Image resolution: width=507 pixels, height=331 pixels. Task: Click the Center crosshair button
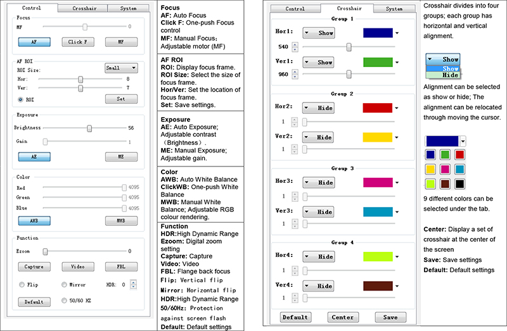click(343, 316)
